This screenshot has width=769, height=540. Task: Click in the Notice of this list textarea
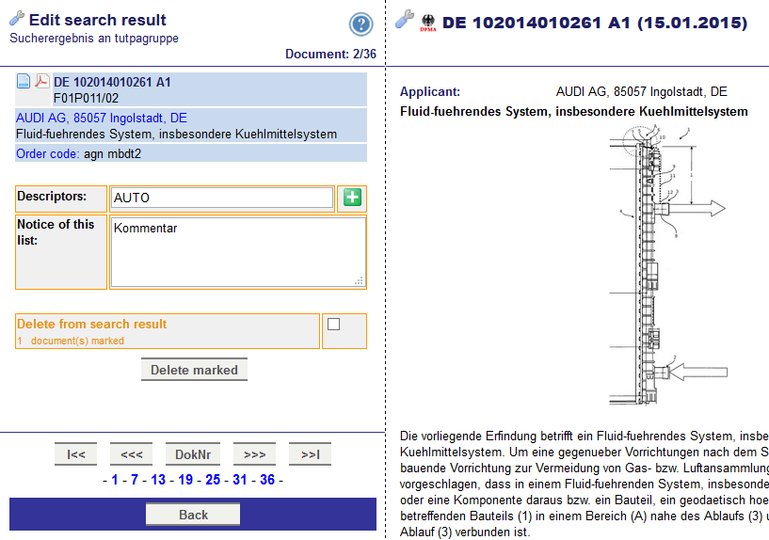(x=238, y=252)
